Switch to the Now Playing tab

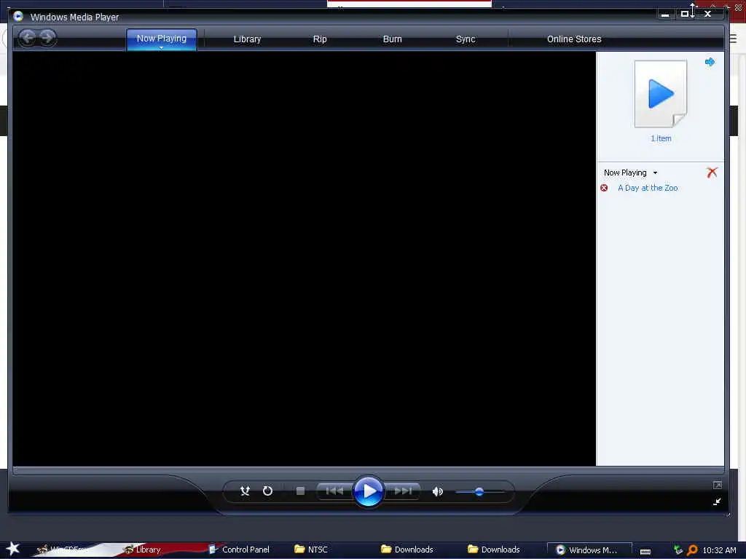161,39
